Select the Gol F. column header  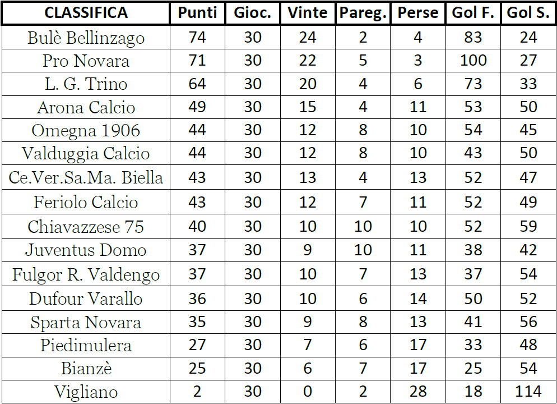pyautogui.click(x=473, y=13)
